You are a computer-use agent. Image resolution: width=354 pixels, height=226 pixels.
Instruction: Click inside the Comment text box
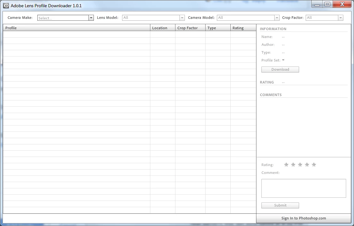tap(304, 188)
